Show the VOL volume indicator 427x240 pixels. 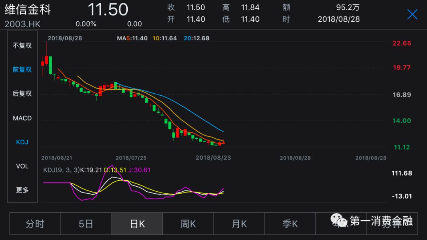(x=22, y=166)
